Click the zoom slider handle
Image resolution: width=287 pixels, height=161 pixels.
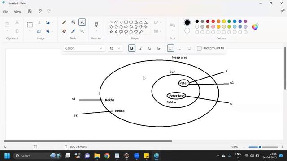pos(260,147)
